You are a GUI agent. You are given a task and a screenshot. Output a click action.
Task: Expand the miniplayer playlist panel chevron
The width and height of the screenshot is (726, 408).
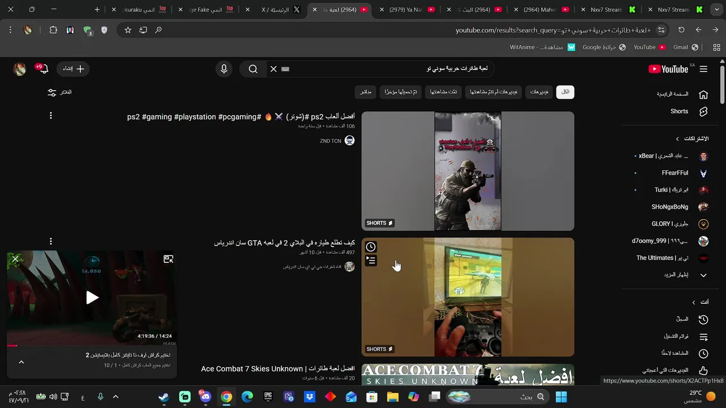tap(22, 362)
